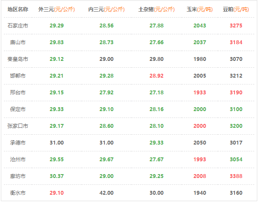Click 唐山市 外三元 value 29.83
The height and width of the screenshot is (202, 259).
pyautogui.click(x=57, y=42)
